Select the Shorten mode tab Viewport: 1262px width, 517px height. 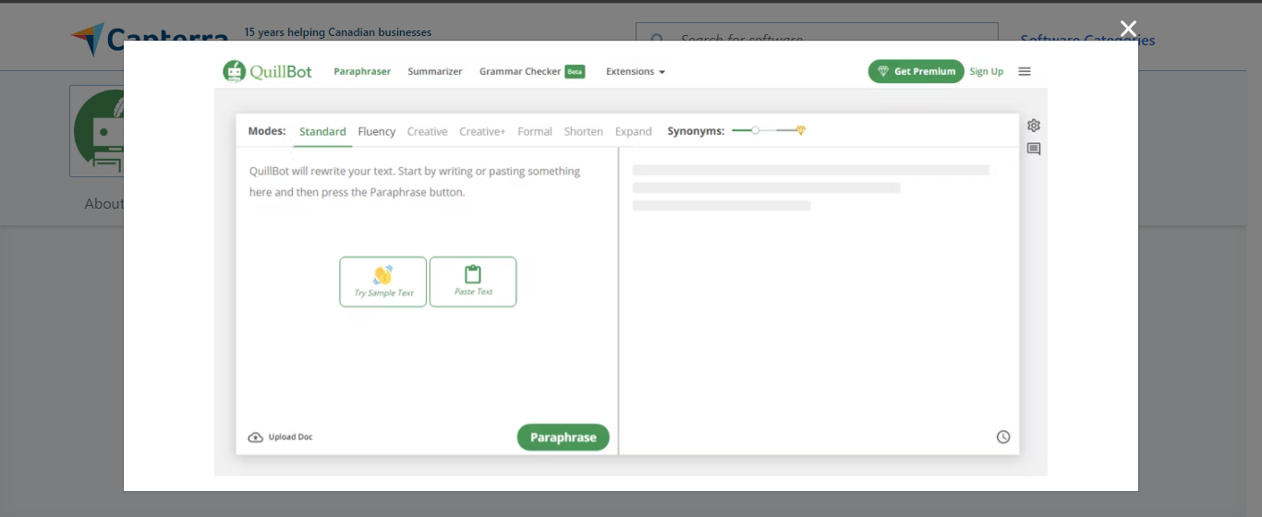click(583, 131)
